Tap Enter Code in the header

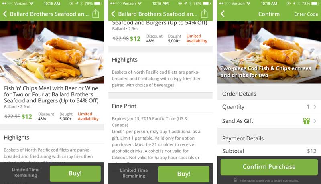click(x=306, y=14)
